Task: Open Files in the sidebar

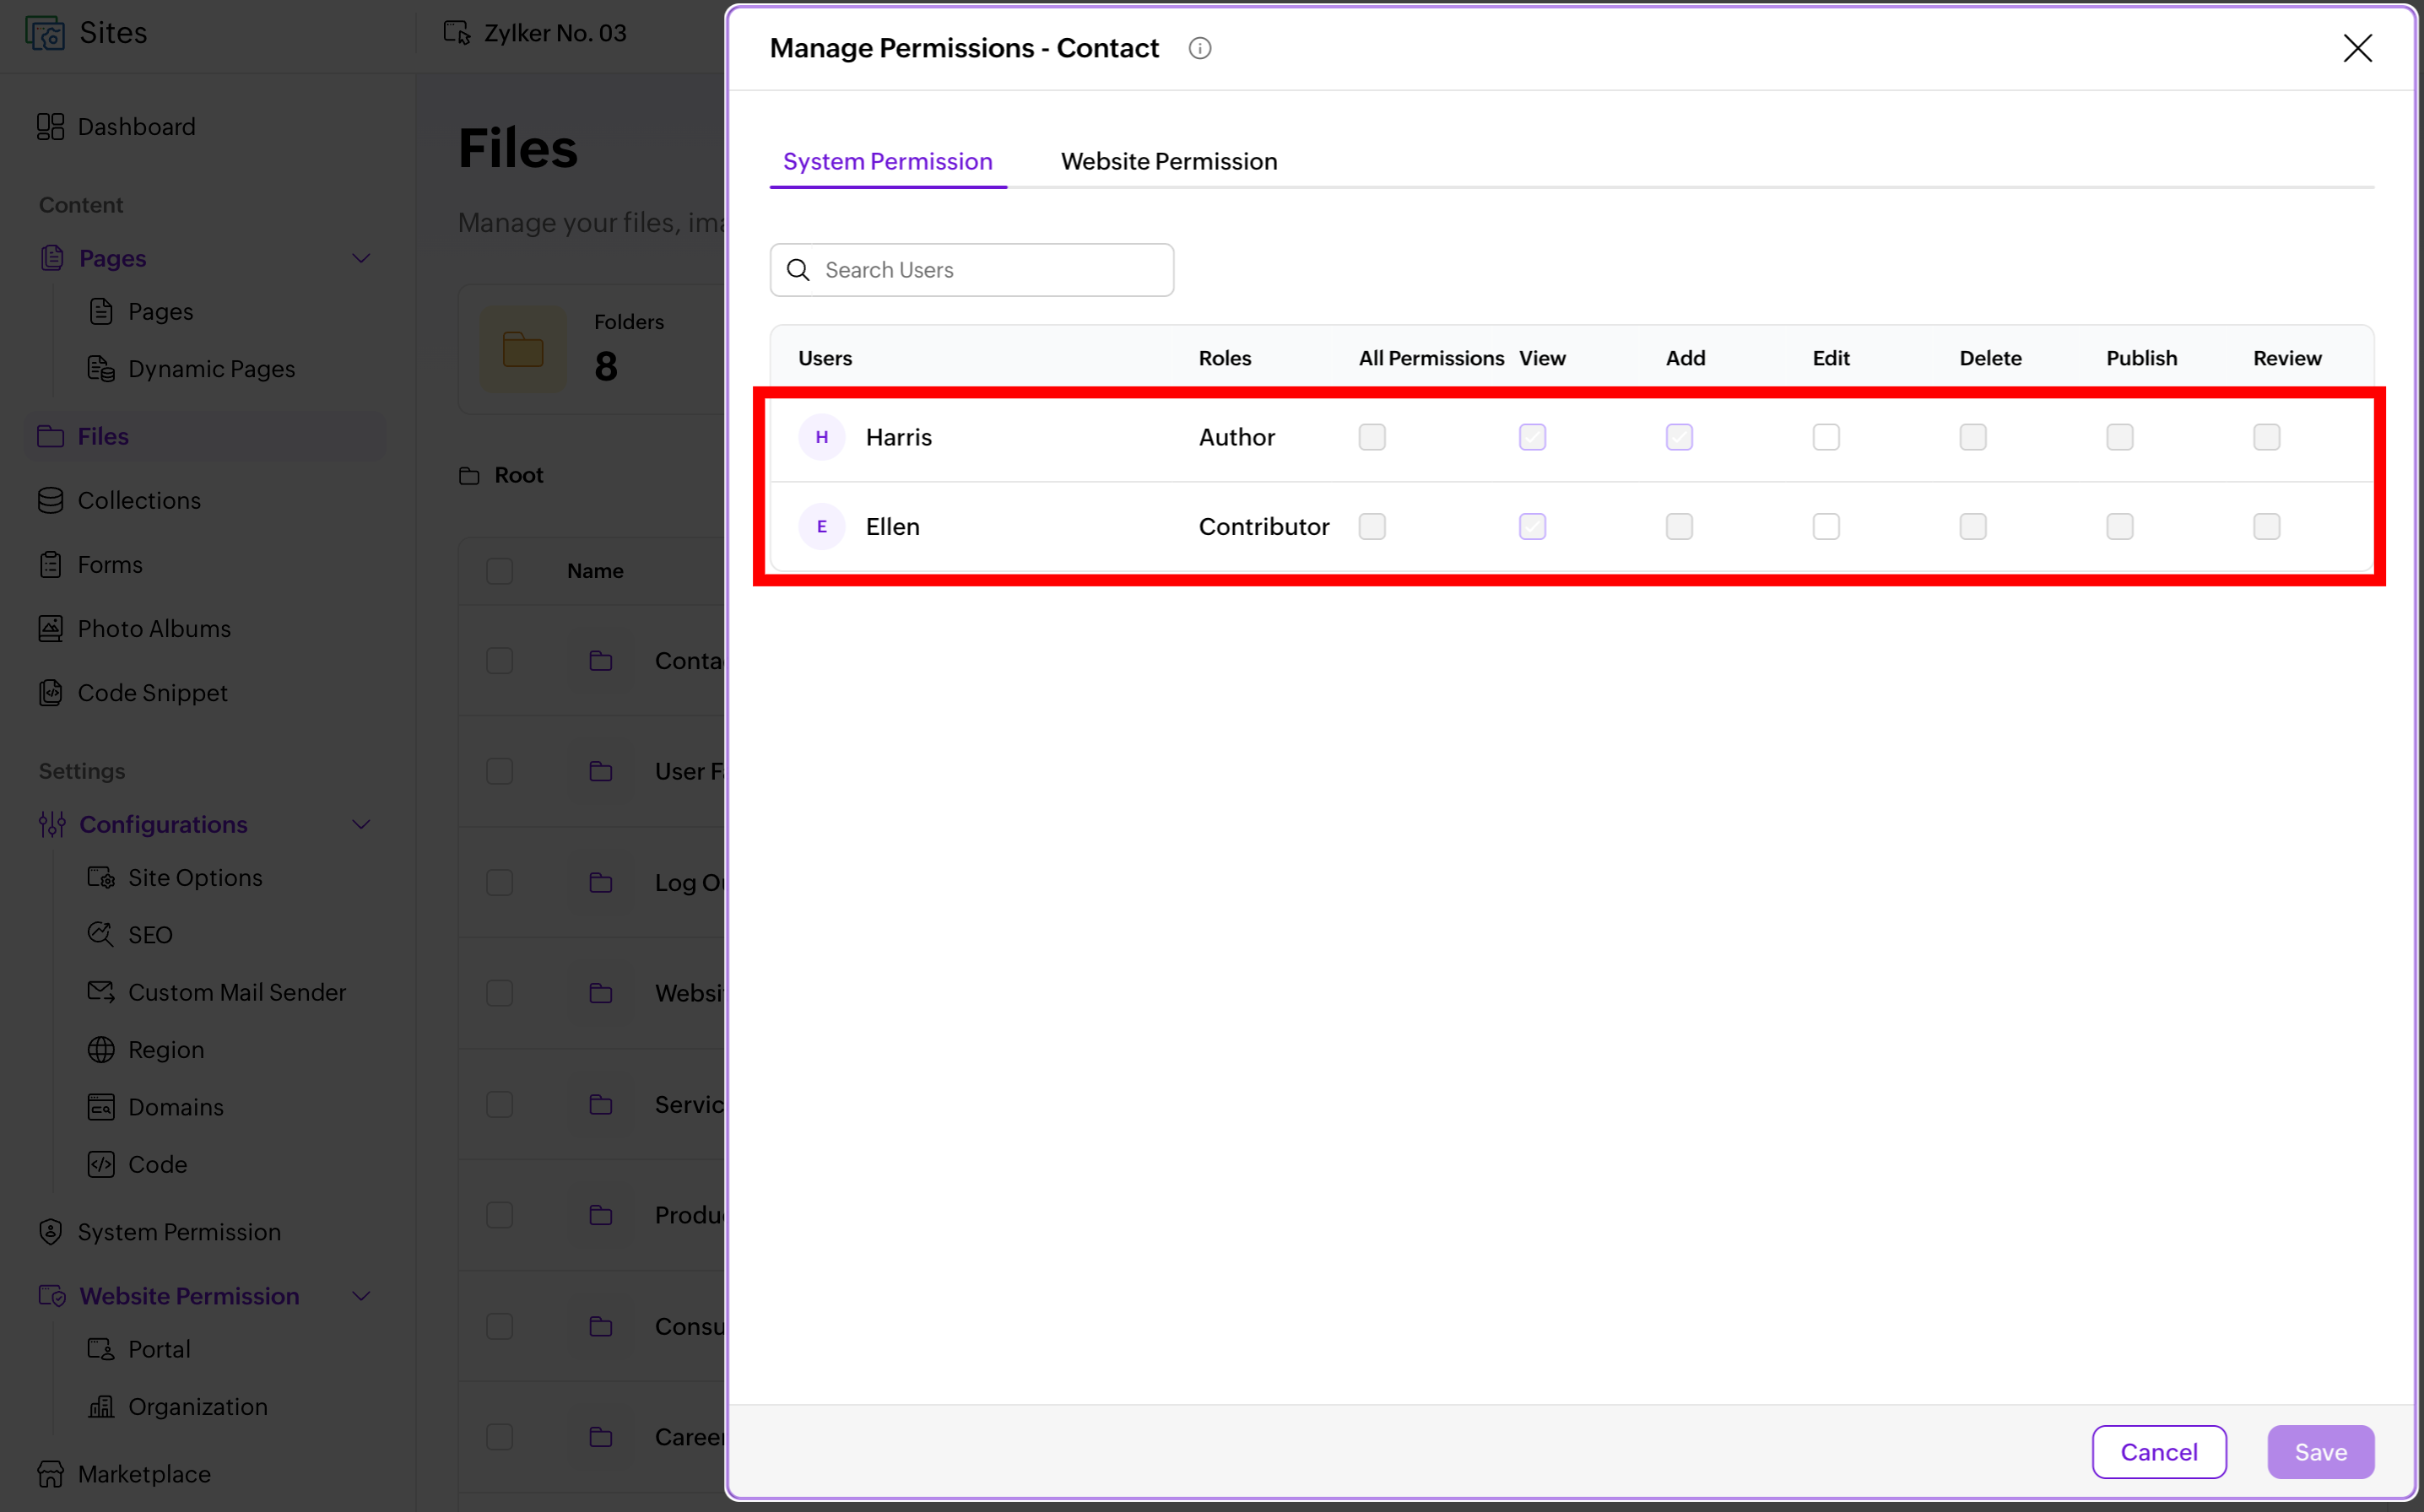Action: coord(205,436)
